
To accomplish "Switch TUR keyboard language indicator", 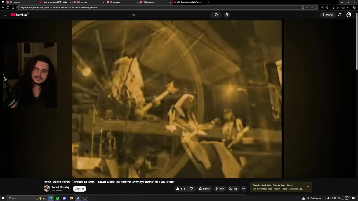I will [x=339, y=198].
